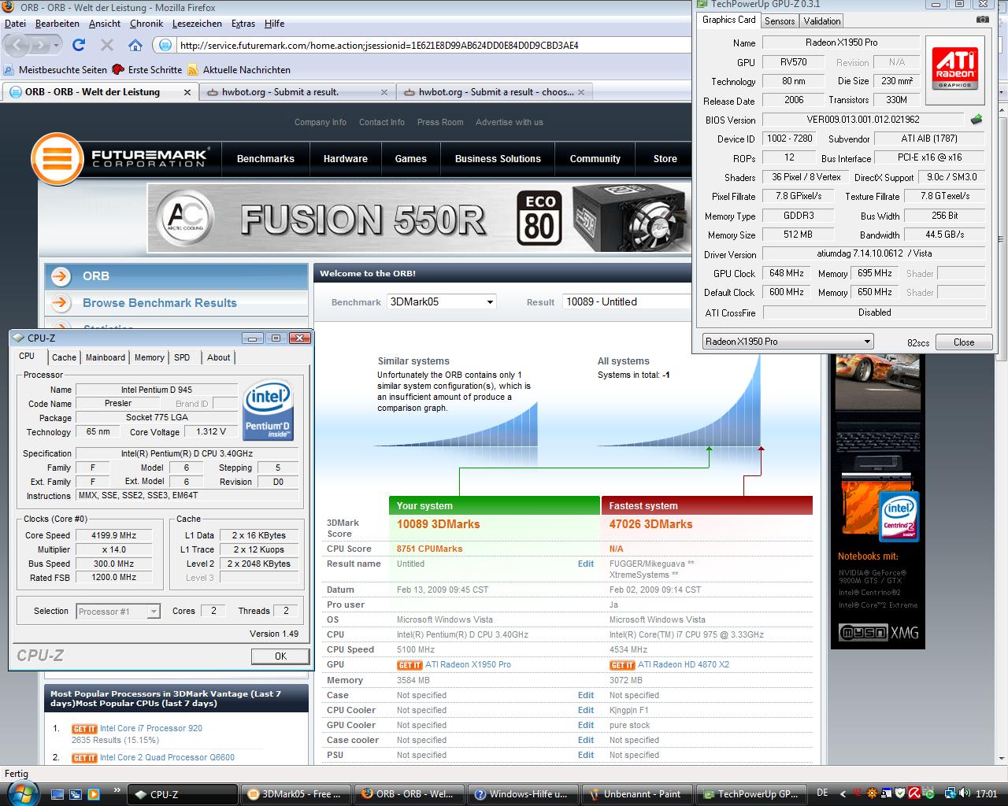
Task: Open Hardware in Futuremark navigation
Action: [x=346, y=159]
